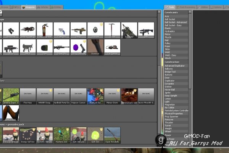Select the Necron Monolith weapon
The width and height of the screenshot is (229, 153).
pyautogui.click(x=146, y=96)
